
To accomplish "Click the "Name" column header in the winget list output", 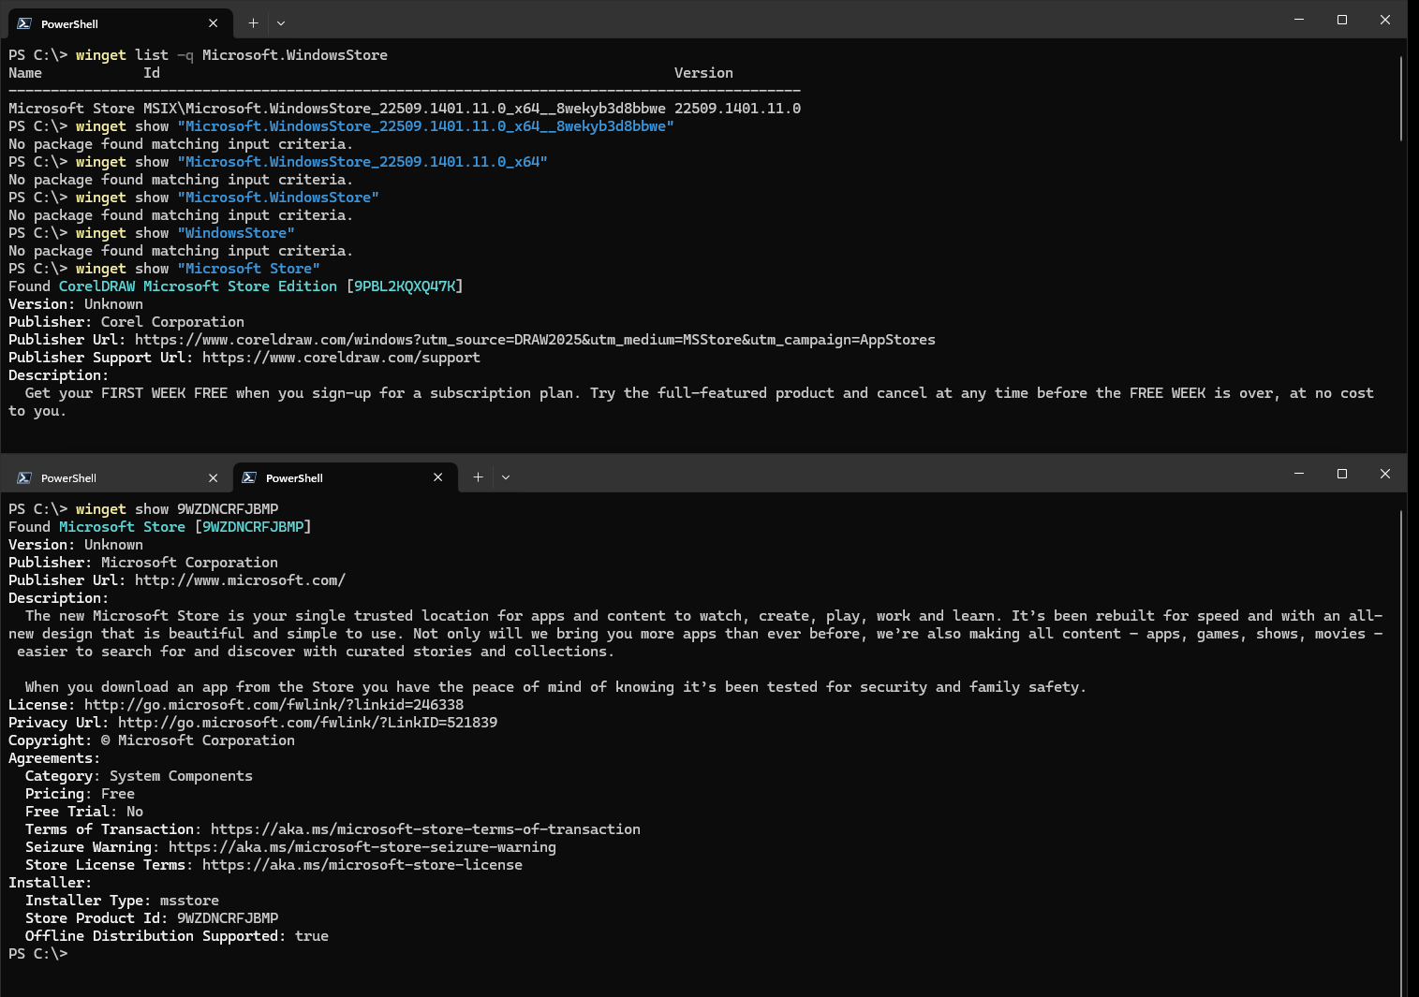I will pyautogui.click(x=25, y=73).
